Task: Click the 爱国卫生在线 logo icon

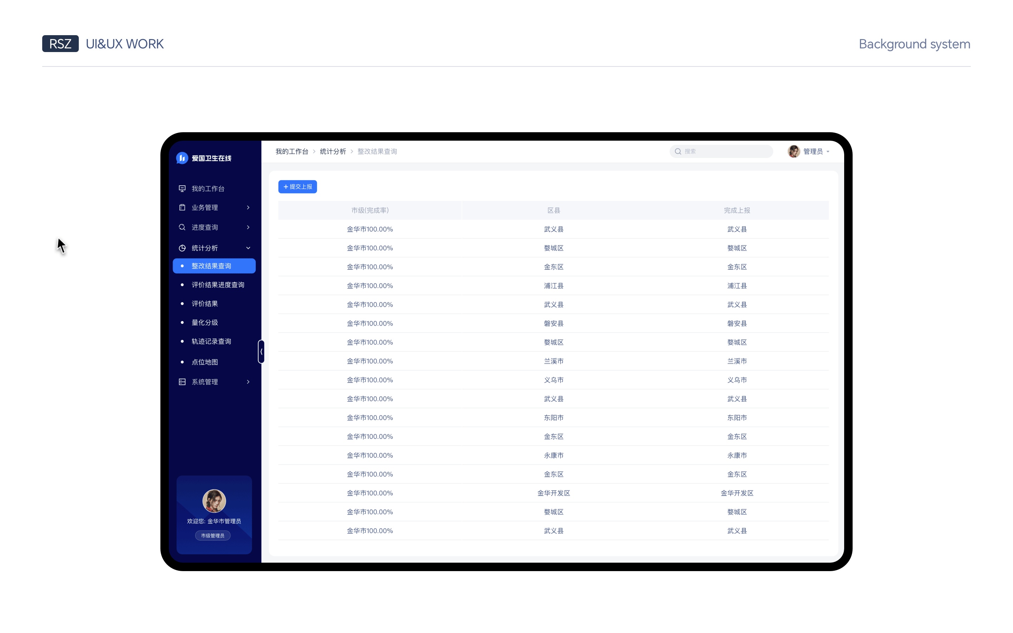Action: click(182, 158)
